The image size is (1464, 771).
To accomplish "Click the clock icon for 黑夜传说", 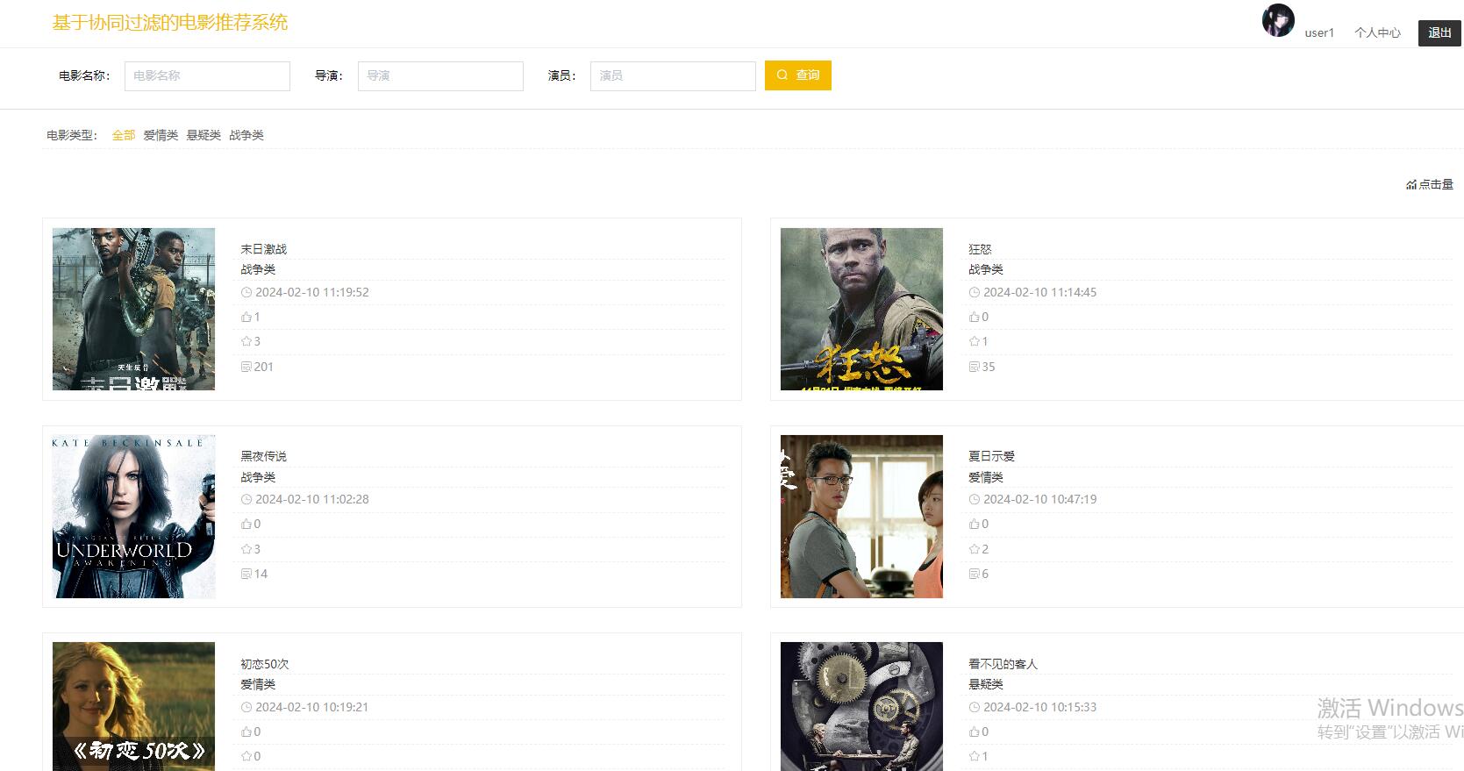I will [246, 499].
